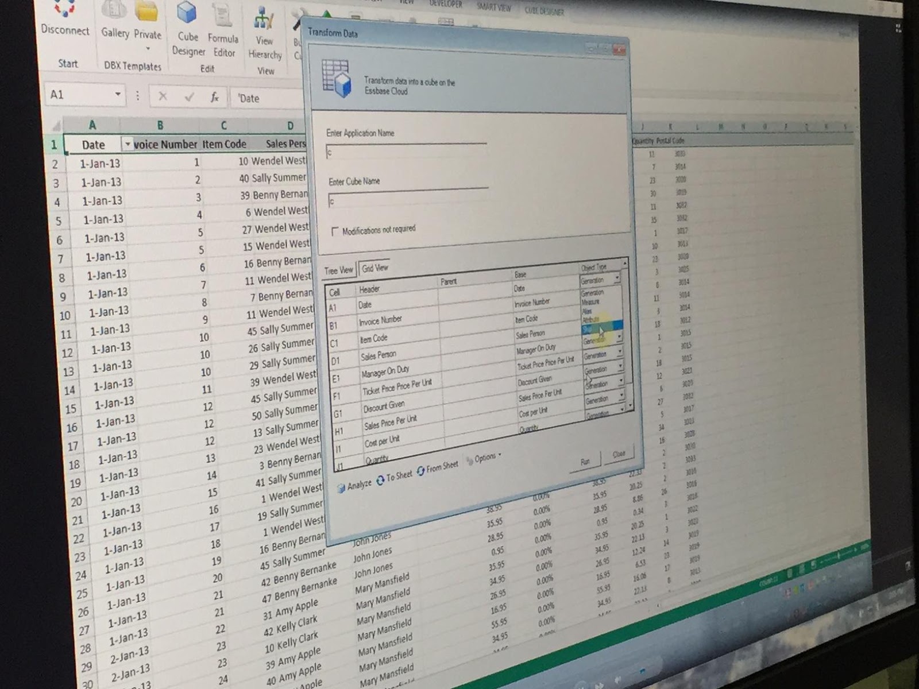Confirm the formula bar entry

pyautogui.click(x=189, y=96)
